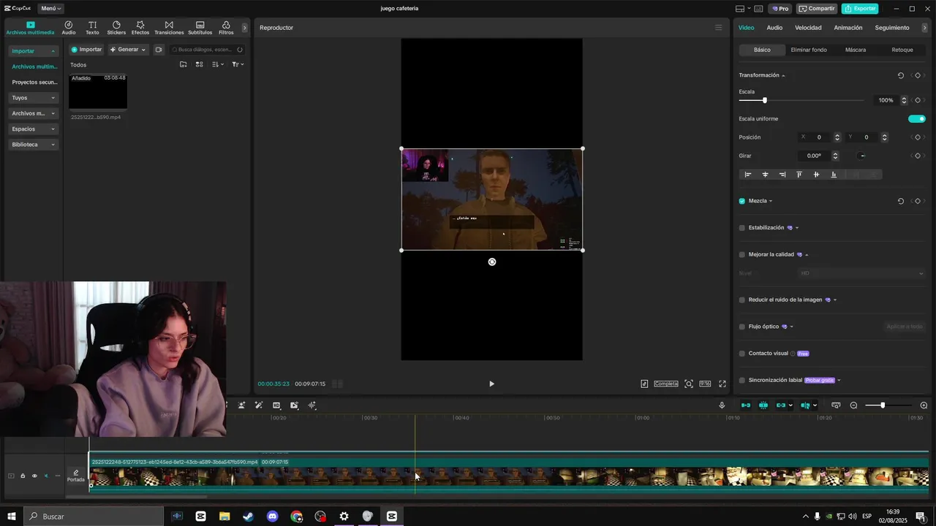
Task: Mute the main track audio icon
Action: point(46,476)
